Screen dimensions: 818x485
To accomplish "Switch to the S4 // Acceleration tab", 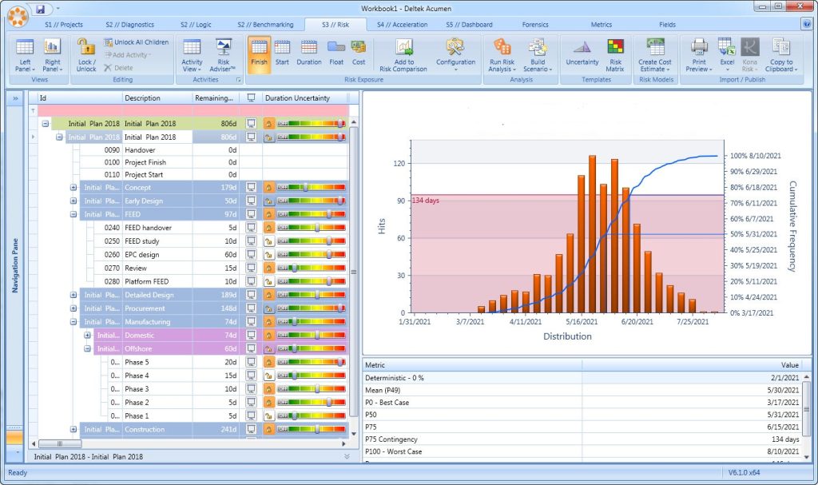I will pos(403,25).
